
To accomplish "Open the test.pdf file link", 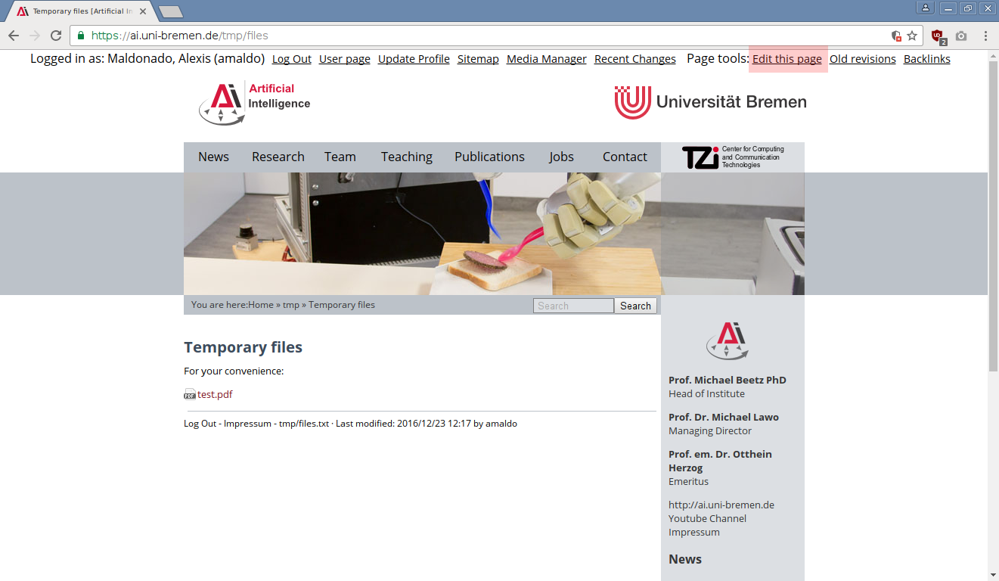I will (215, 394).
